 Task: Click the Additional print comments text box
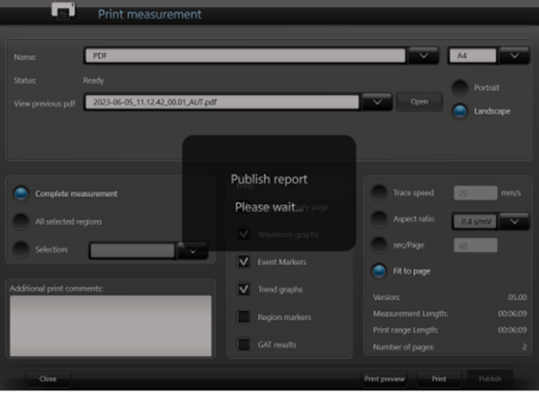pos(110,325)
